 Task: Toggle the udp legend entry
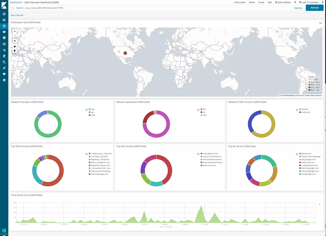tap(92, 109)
